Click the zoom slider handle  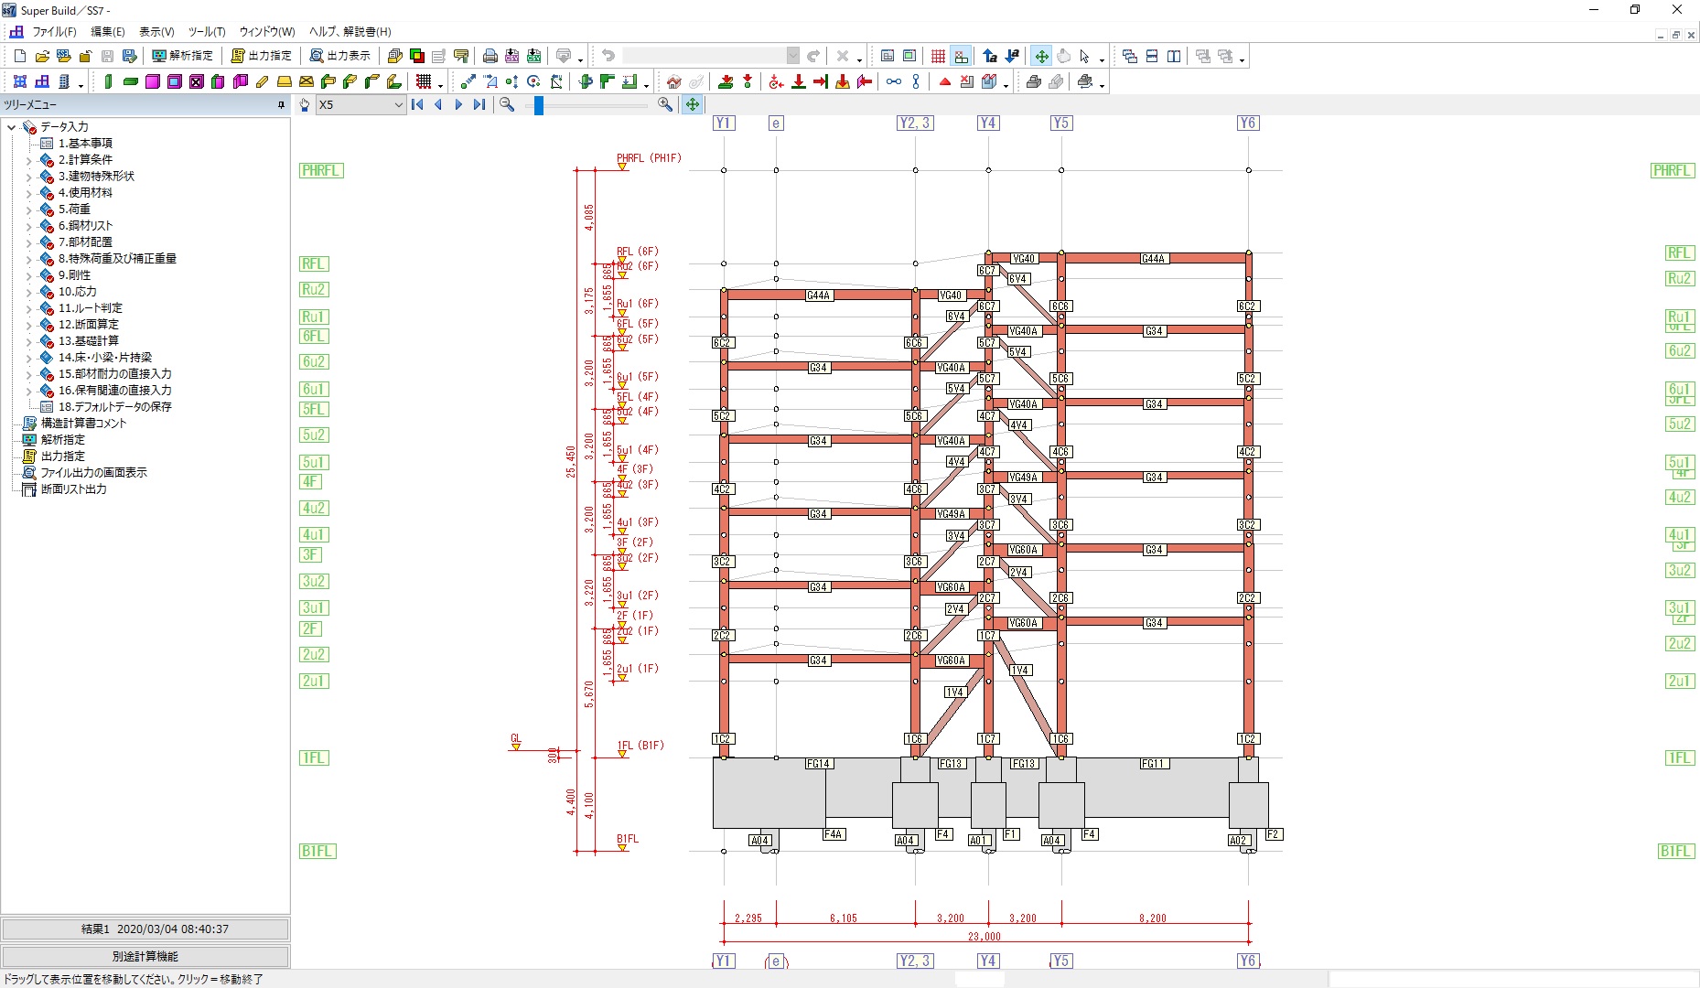tap(539, 106)
